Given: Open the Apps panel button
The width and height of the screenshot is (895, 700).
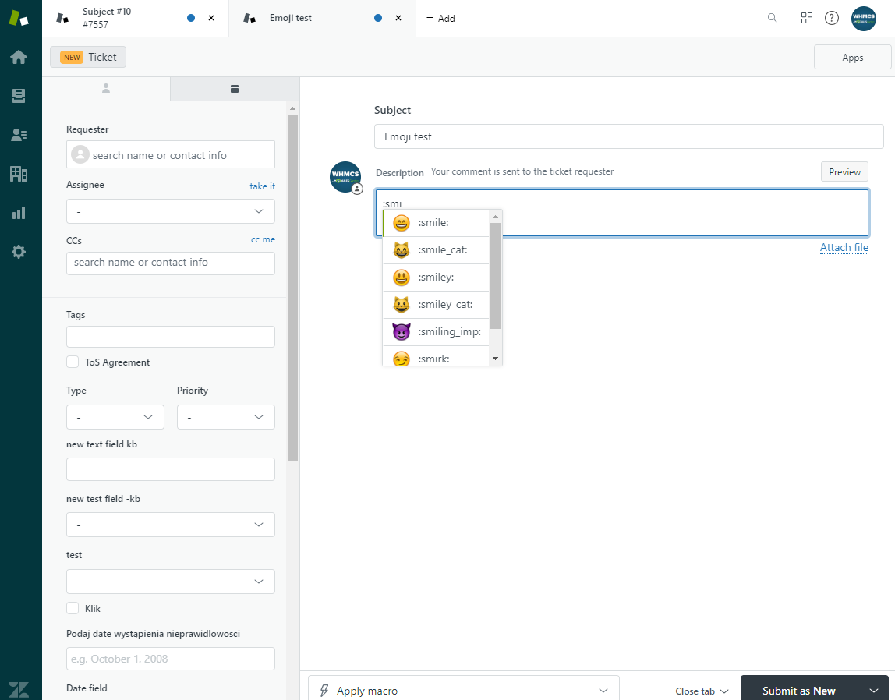Looking at the screenshot, I should 852,58.
